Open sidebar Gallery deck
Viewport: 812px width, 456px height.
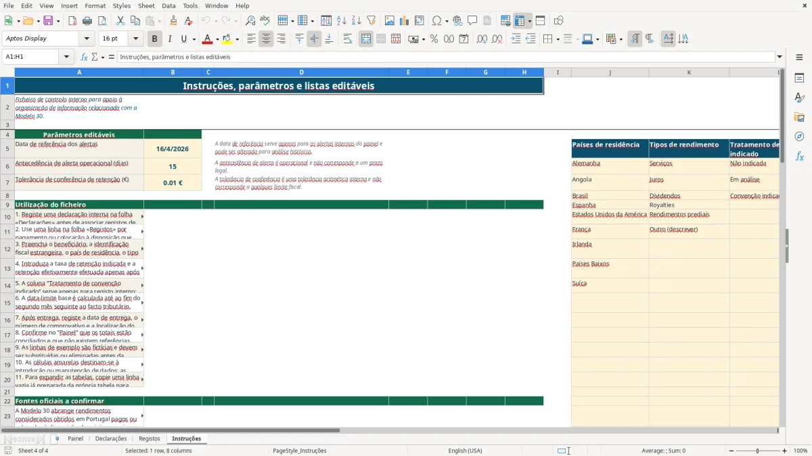pos(799,118)
